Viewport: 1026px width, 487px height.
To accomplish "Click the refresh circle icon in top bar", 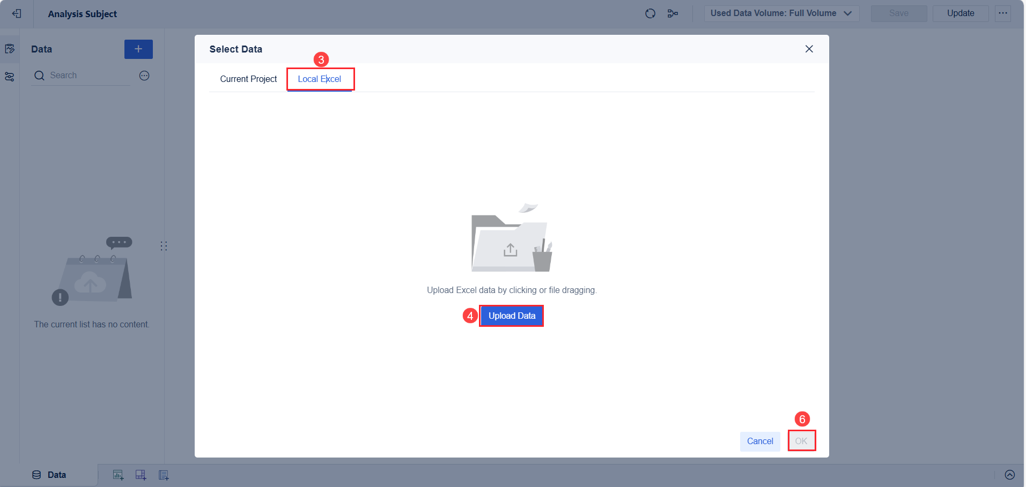I will tap(650, 13).
